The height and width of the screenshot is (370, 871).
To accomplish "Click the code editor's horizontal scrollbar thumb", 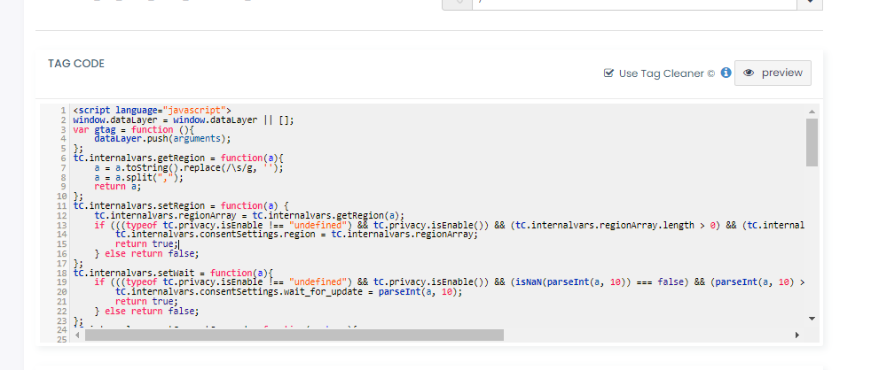I will [293, 335].
